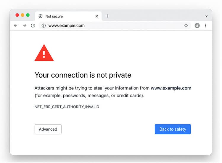Open the three-dot Chrome menu
Screen dimensions: 222x163
point(205,25)
